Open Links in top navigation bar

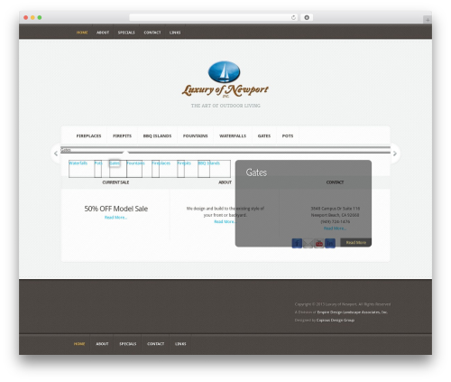click(175, 33)
